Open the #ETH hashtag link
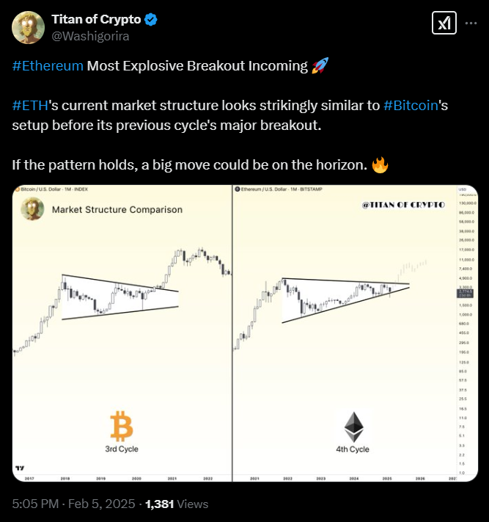Image resolution: width=489 pixels, height=522 pixels. (30, 105)
